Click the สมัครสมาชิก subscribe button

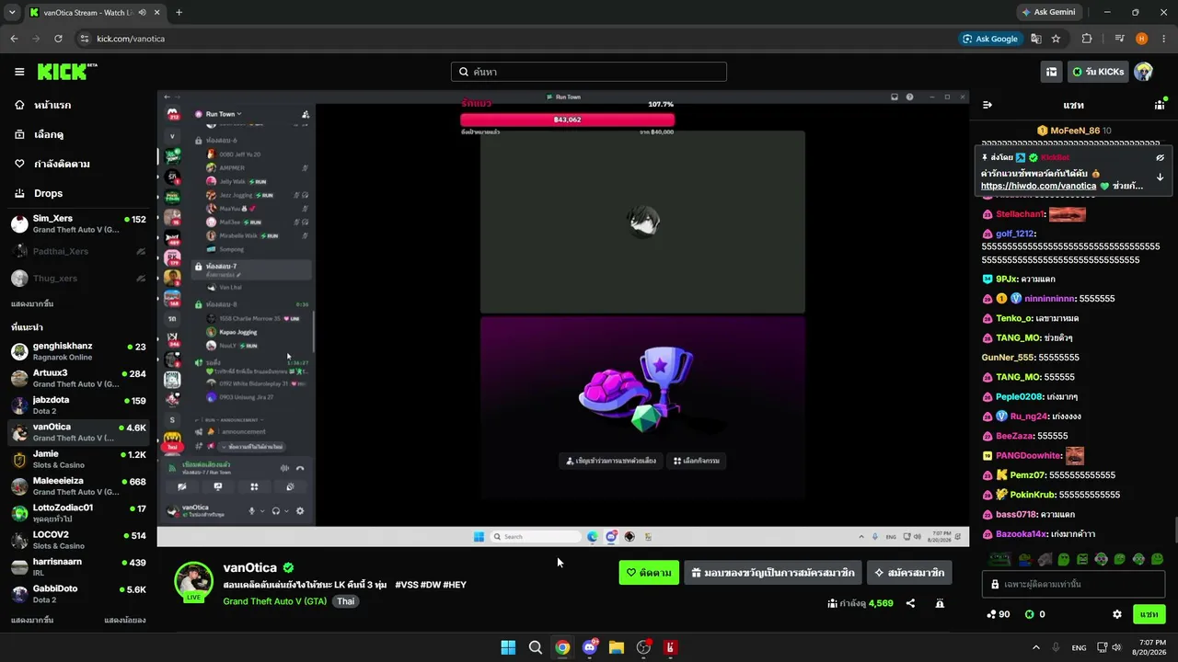click(909, 573)
